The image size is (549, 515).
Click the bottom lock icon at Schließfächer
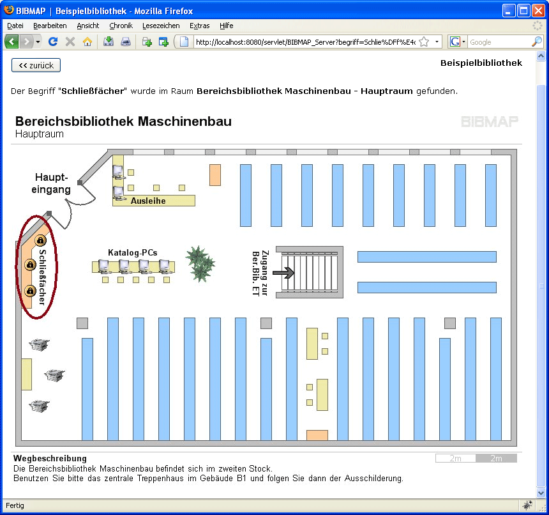click(x=31, y=291)
